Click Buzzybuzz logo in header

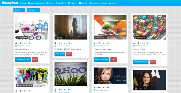[x=10, y=3]
